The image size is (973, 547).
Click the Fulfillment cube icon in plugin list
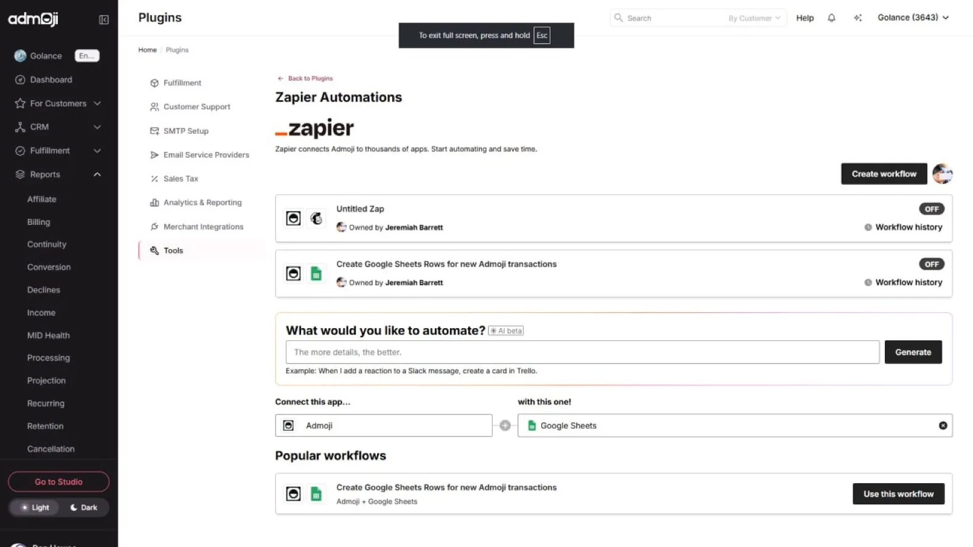pos(154,83)
